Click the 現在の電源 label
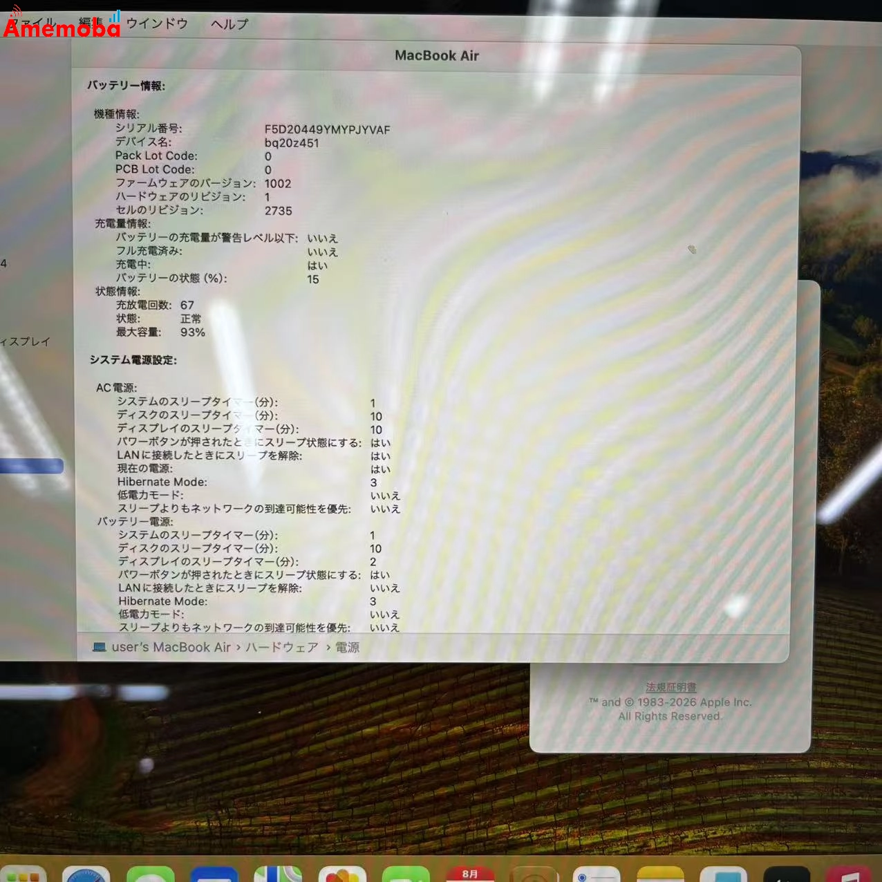Image resolution: width=882 pixels, height=882 pixels. 144,468
